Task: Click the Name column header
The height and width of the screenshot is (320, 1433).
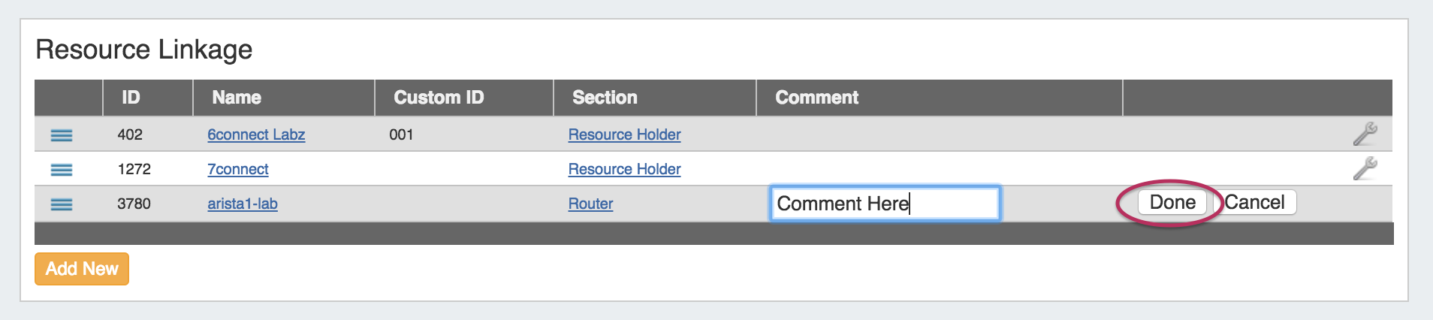Action: (237, 98)
